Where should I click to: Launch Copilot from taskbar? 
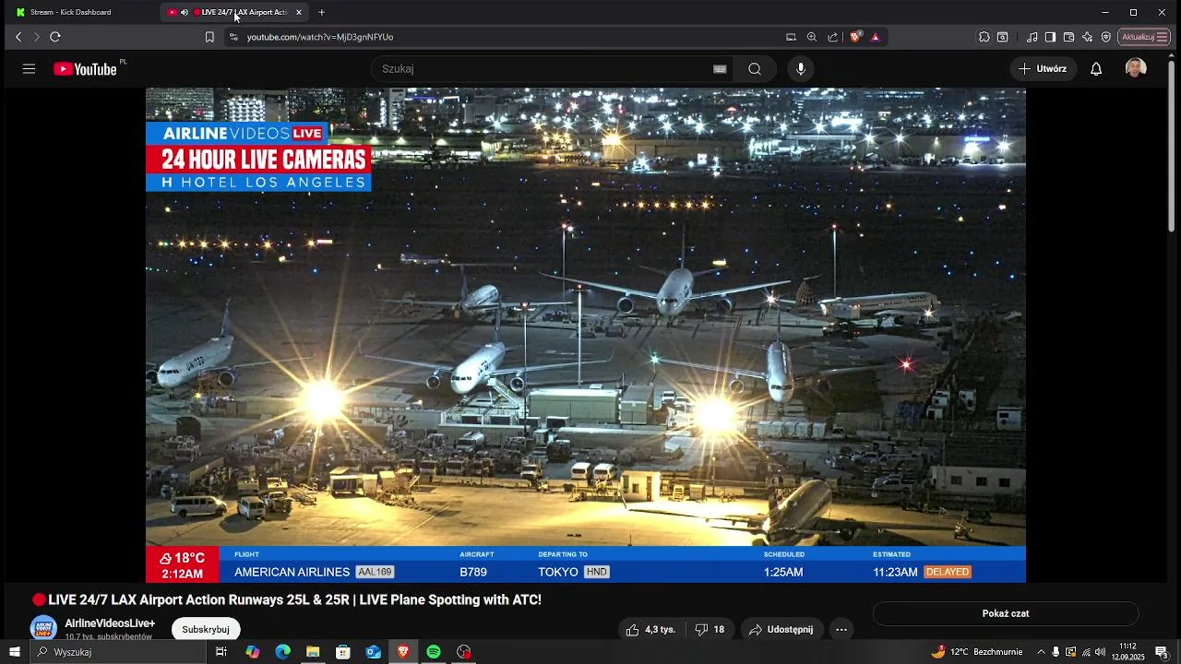(253, 652)
